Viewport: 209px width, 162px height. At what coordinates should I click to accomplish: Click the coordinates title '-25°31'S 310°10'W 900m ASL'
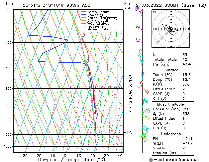(55, 5)
